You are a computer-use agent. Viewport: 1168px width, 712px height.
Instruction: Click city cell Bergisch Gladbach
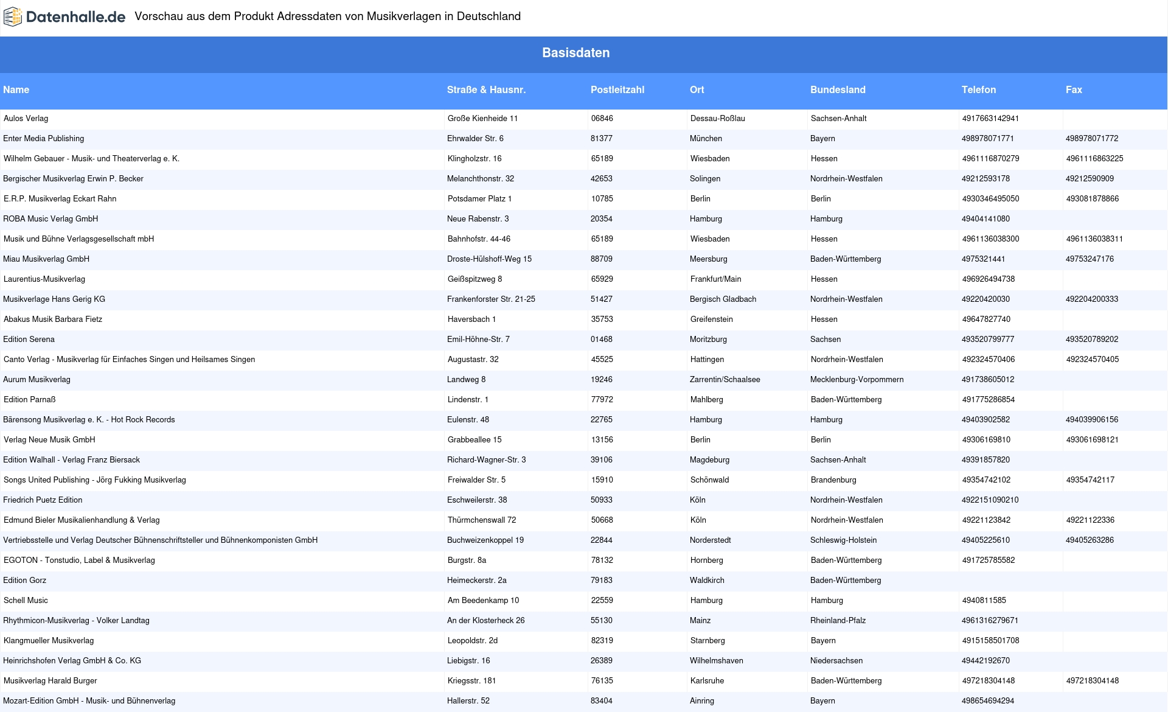coord(723,299)
